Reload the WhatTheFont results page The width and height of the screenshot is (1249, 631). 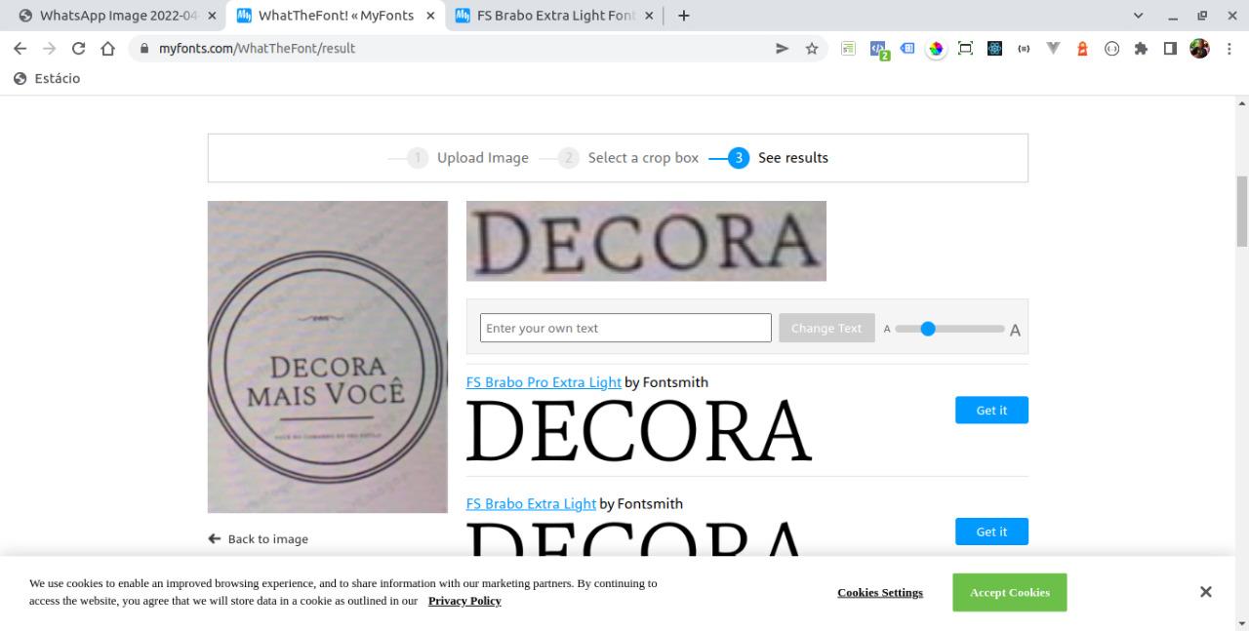point(78,48)
